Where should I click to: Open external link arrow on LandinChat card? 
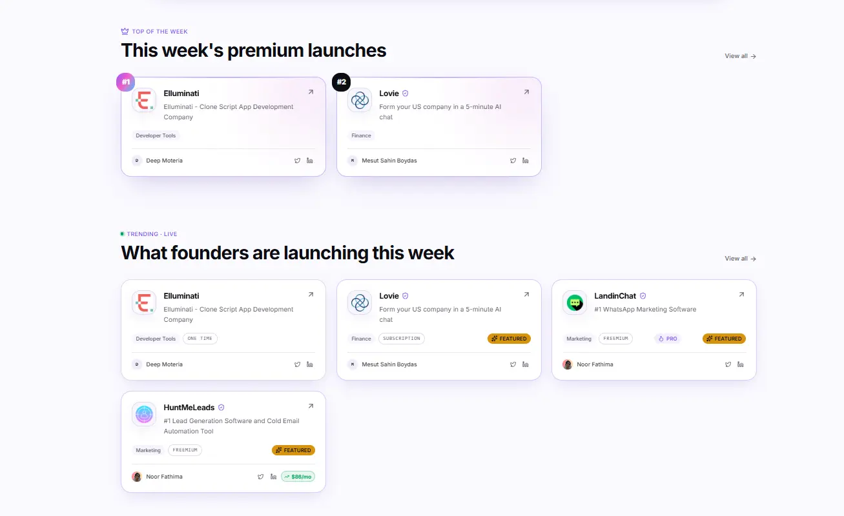coord(741,295)
